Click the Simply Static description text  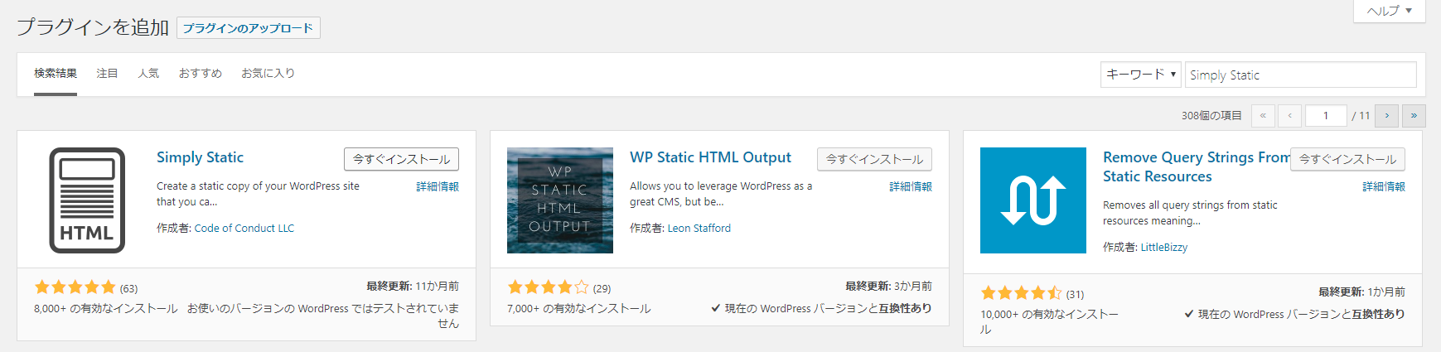[x=258, y=194]
